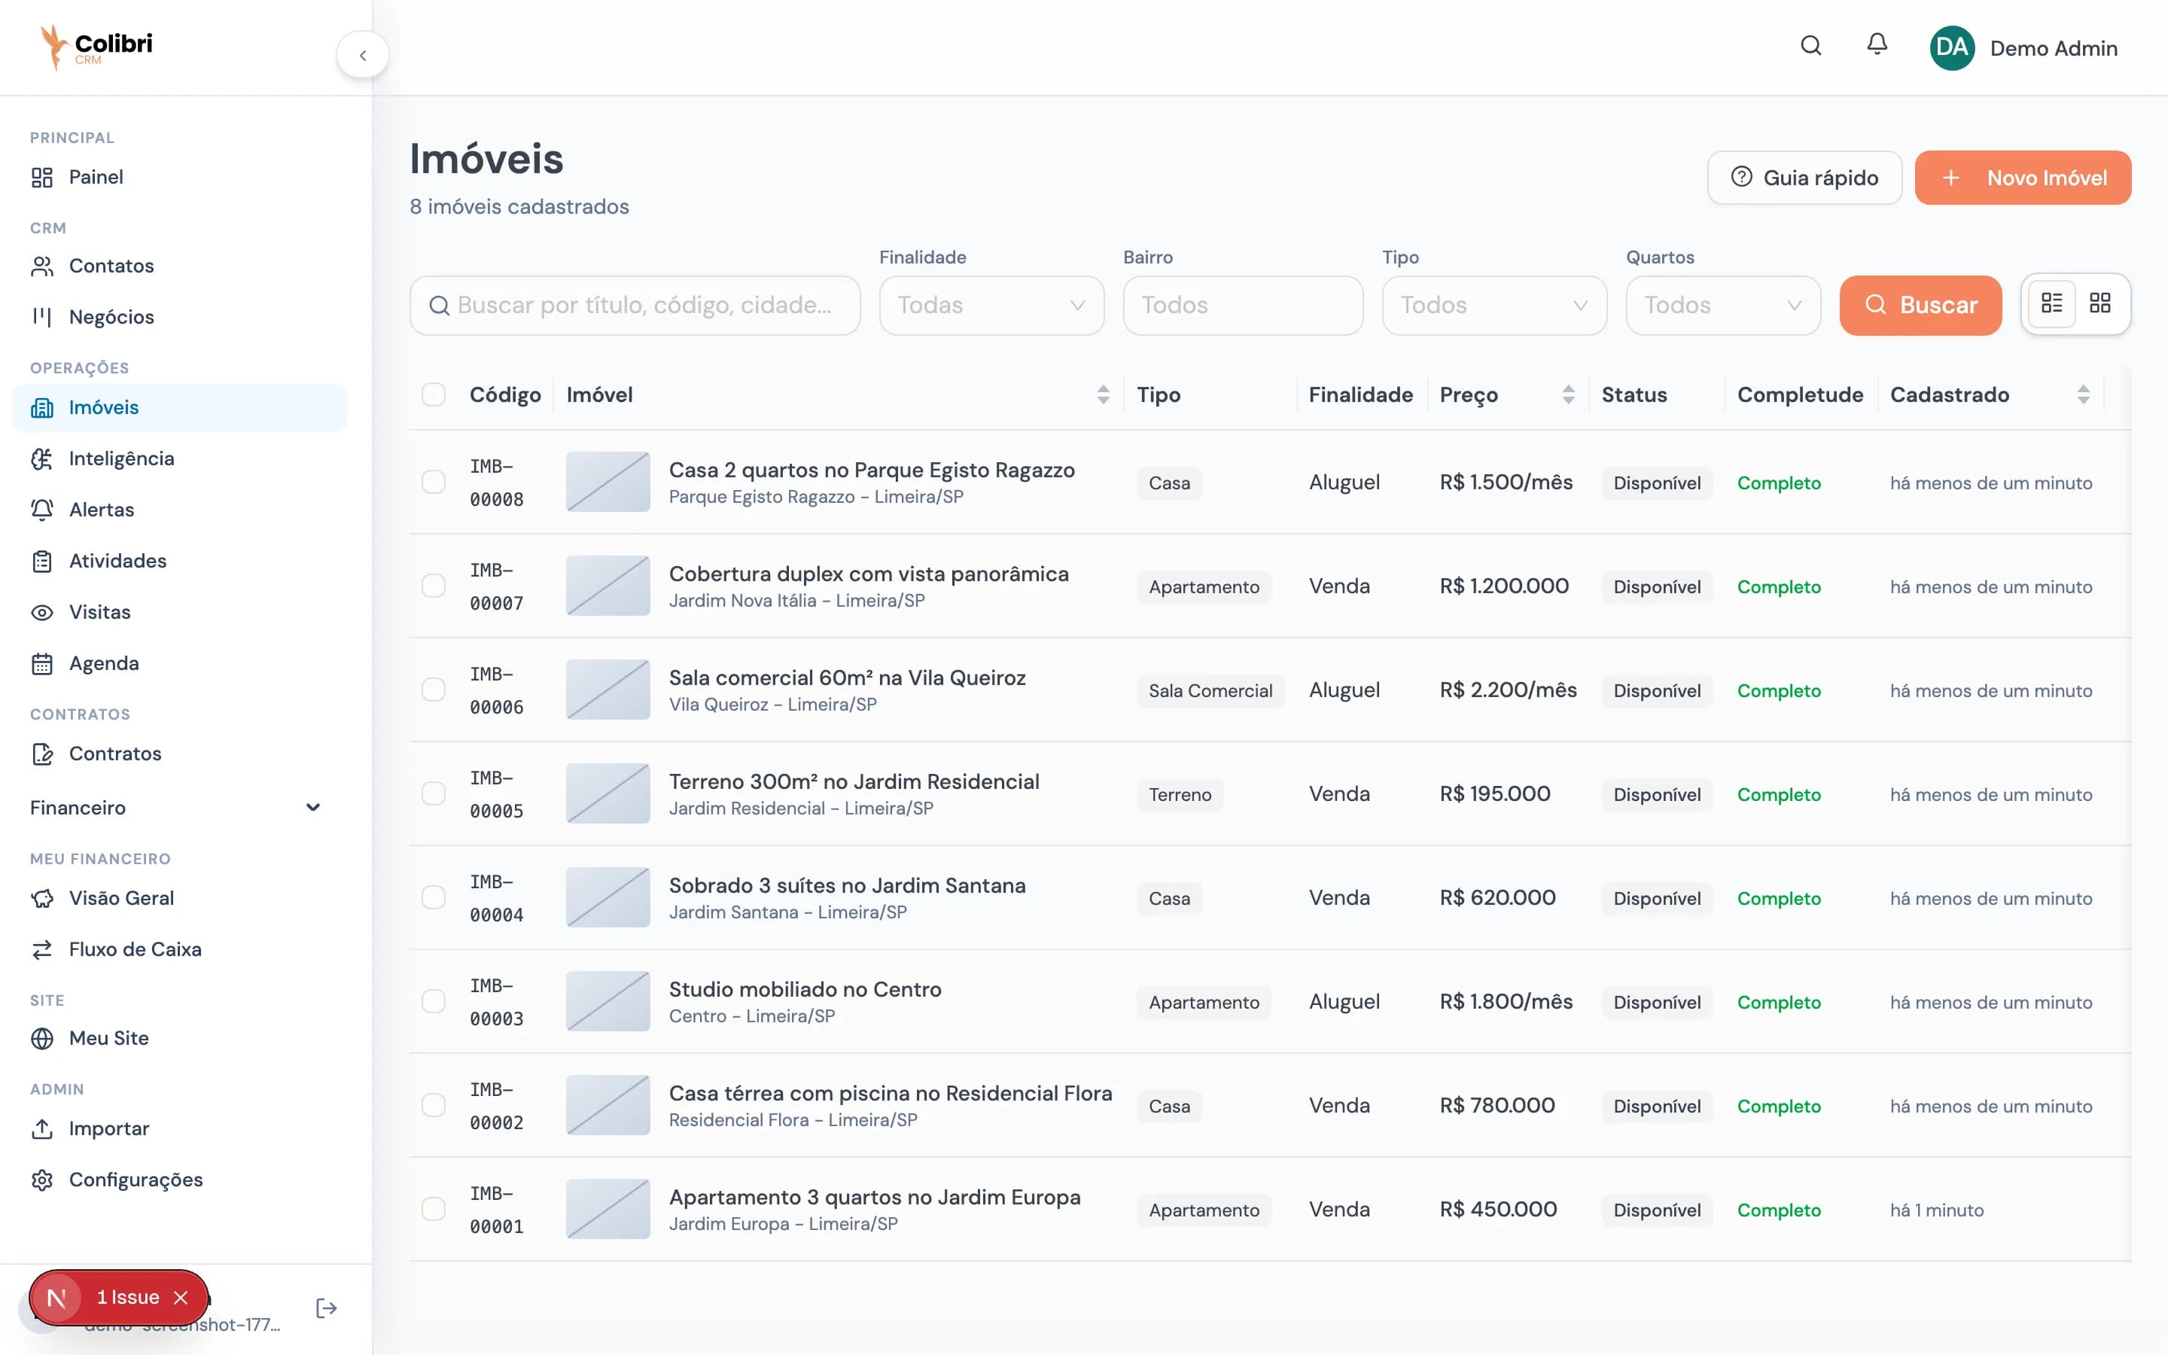Open the Agenda menu item

tap(104, 663)
